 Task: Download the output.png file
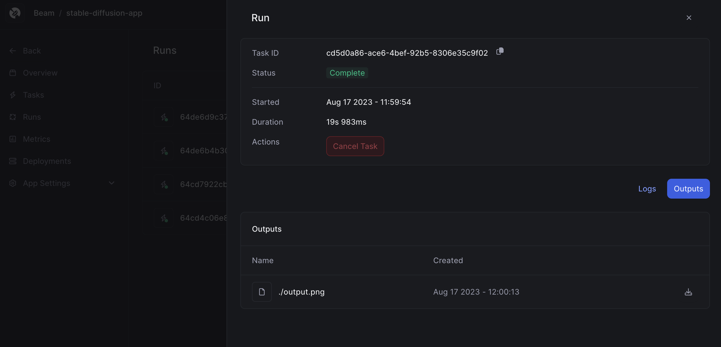point(688,292)
